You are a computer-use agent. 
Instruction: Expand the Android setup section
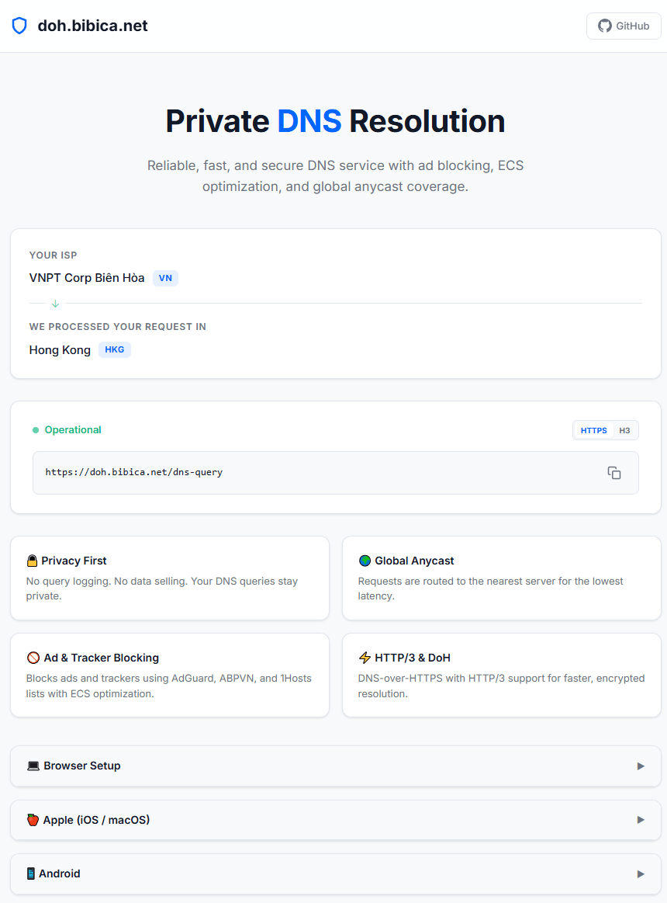pyautogui.click(x=336, y=873)
